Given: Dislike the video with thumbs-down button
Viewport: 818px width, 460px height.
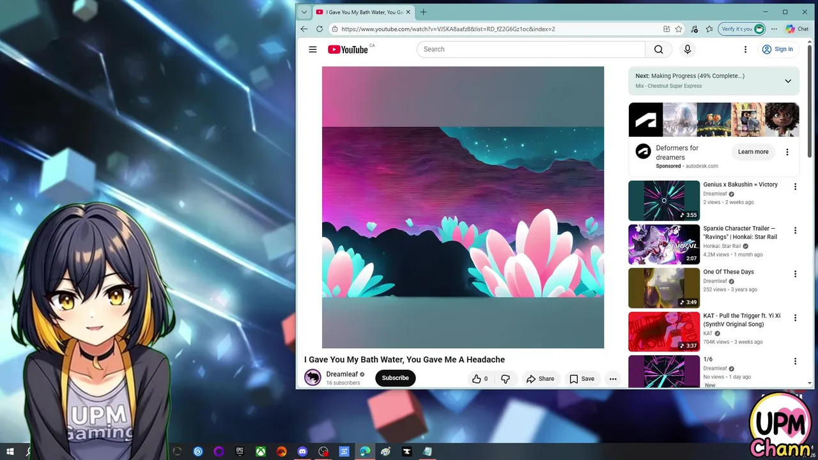Looking at the screenshot, I should pyautogui.click(x=505, y=379).
